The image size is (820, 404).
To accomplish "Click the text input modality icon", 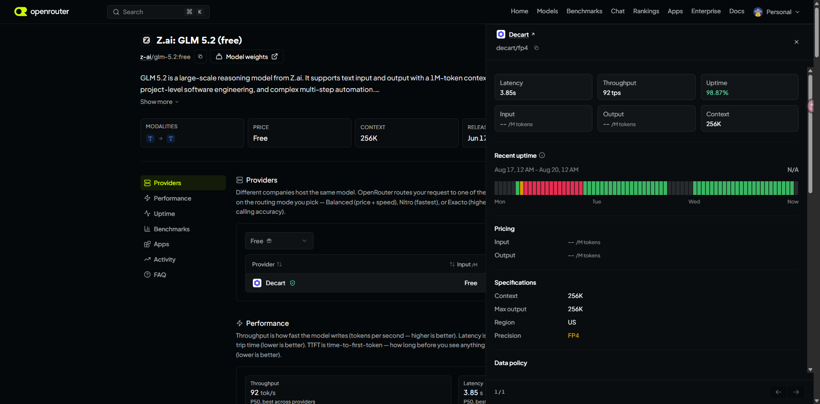I will click(150, 139).
